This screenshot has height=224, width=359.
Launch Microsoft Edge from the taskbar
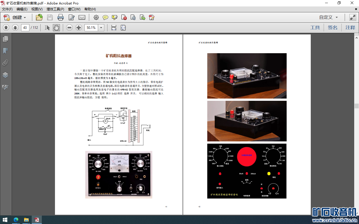pyautogui.click(x=16, y=220)
